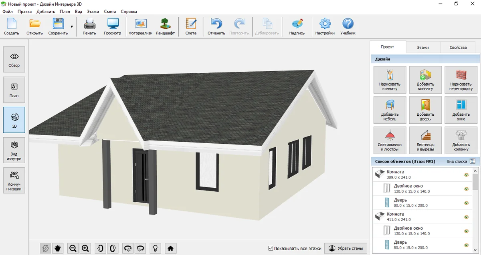Open the Смета estimate icon
The width and height of the screenshot is (481, 255).
point(191,27)
